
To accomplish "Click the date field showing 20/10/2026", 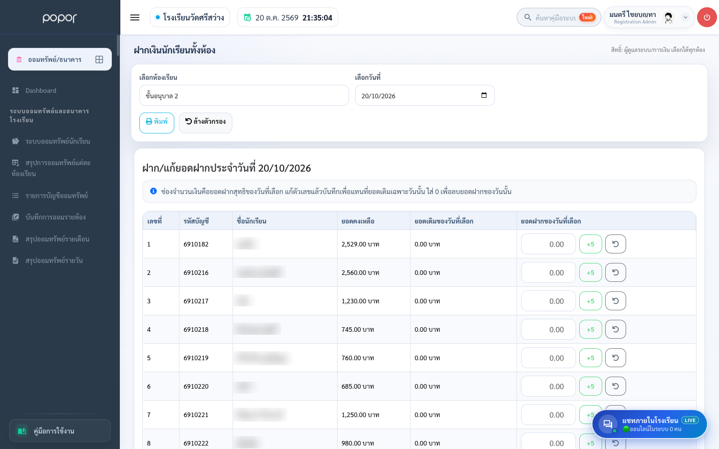I will 425,95.
